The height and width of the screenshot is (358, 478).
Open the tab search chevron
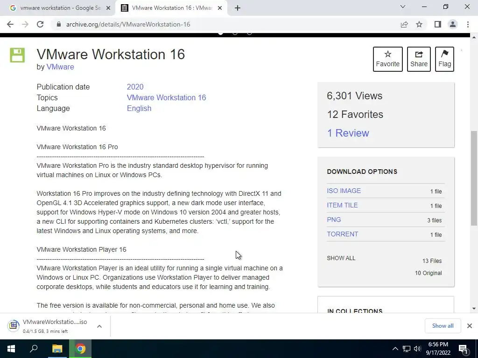403,7
